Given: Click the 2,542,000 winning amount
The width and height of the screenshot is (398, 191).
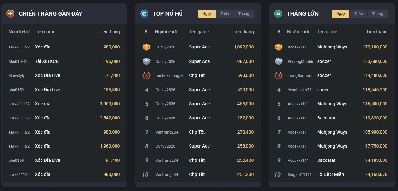Looking at the screenshot, I should [110, 118].
